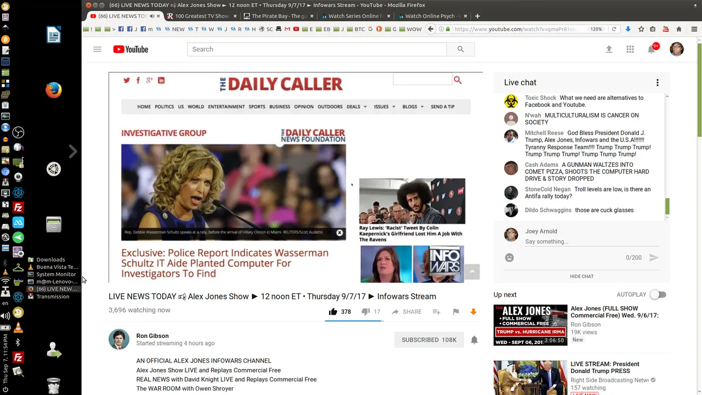Click the YouTube search magnifier button

coord(461,49)
